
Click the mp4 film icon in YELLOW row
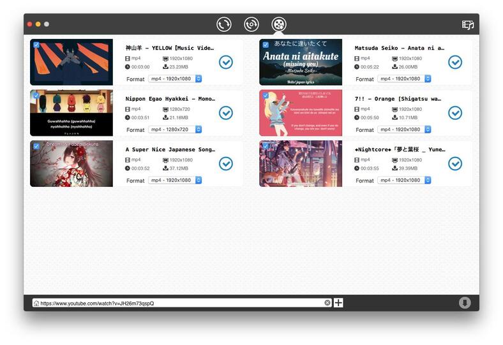128,58
